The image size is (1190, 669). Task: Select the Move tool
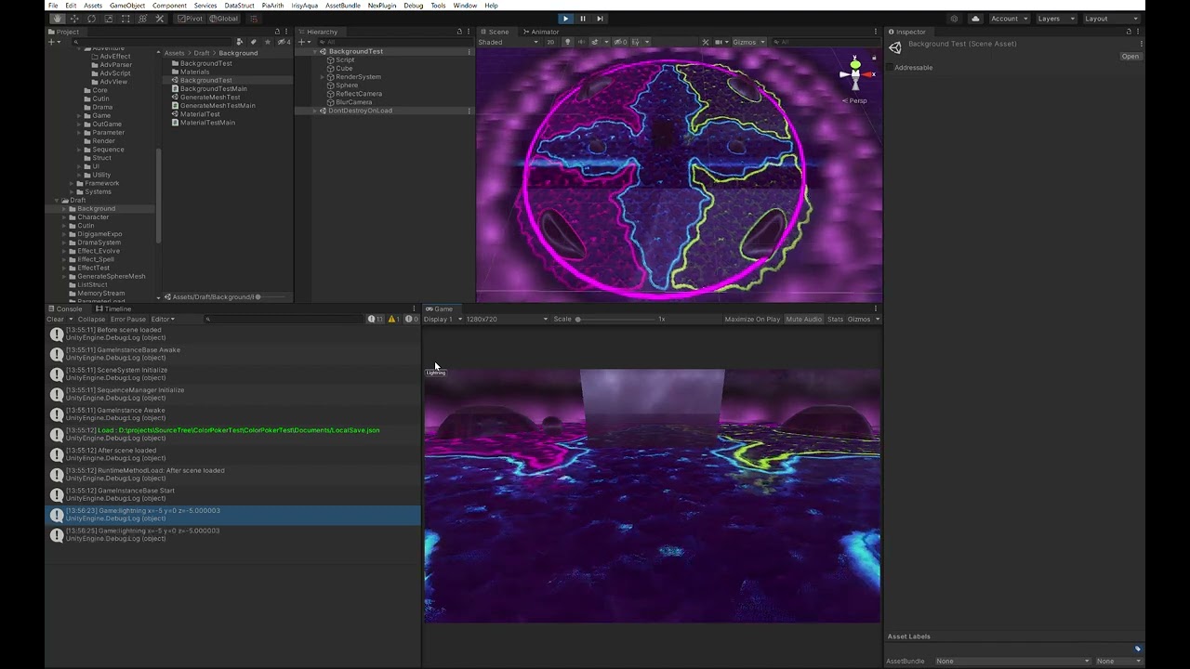[74, 19]
